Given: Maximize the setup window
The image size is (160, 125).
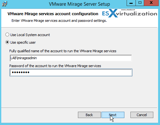Looking at the screenshot, I should pyautogui.click(x=140, y=3).
